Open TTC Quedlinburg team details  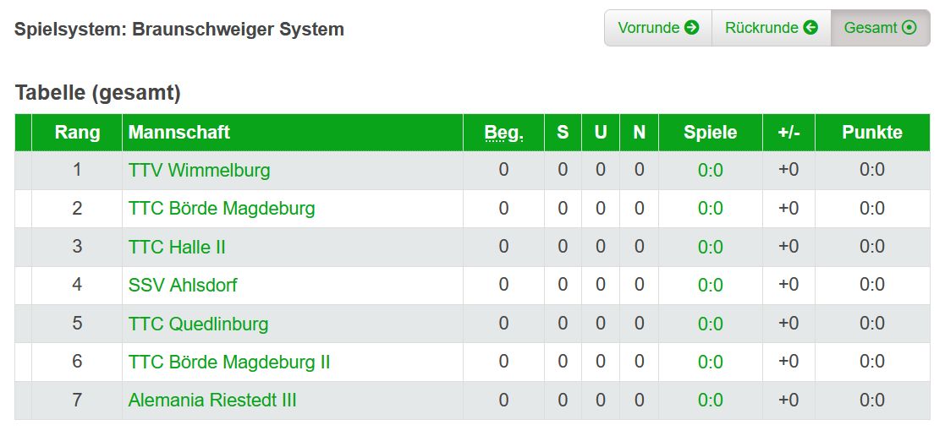[198, 324]
